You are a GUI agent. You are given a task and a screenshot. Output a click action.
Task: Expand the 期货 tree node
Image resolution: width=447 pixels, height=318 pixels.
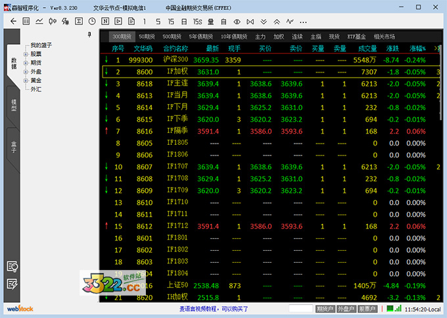point(26,63)
